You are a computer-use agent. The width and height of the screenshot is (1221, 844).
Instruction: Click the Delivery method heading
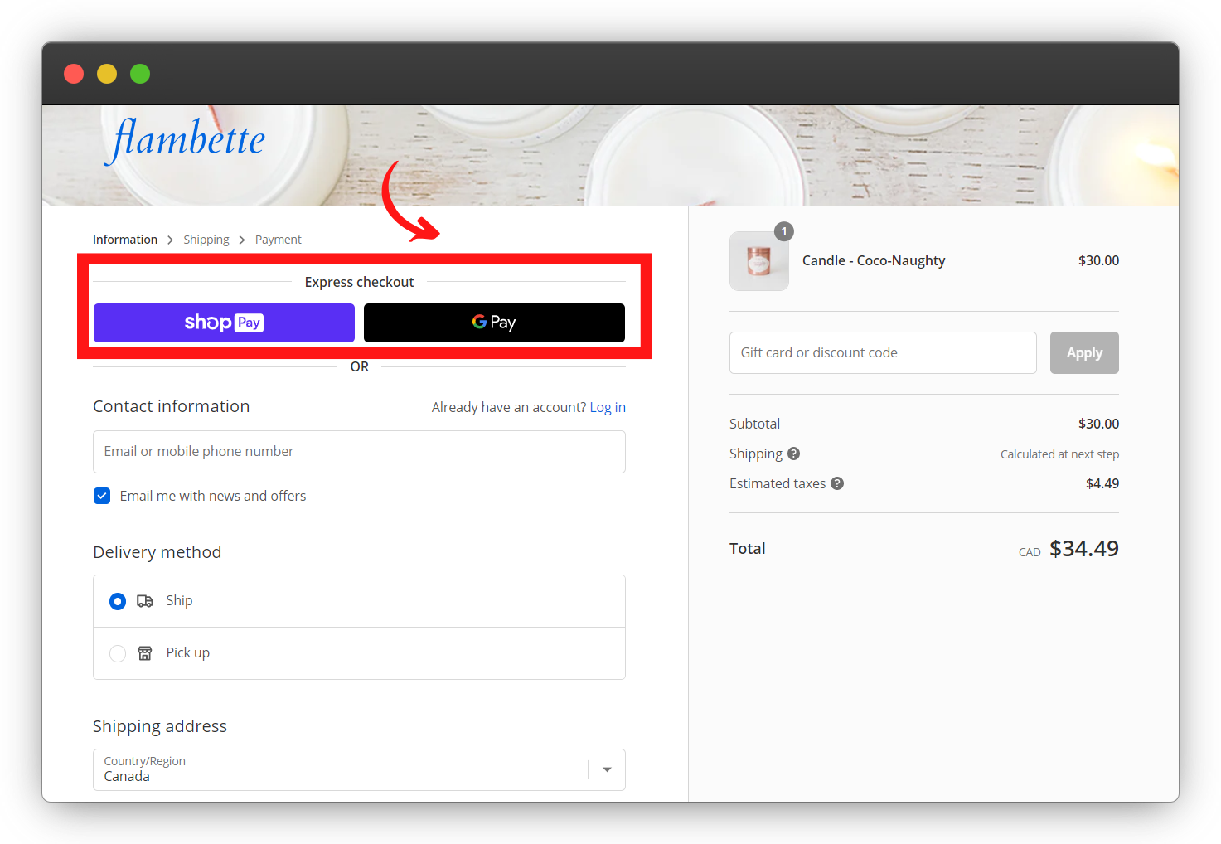coord(157,552)
